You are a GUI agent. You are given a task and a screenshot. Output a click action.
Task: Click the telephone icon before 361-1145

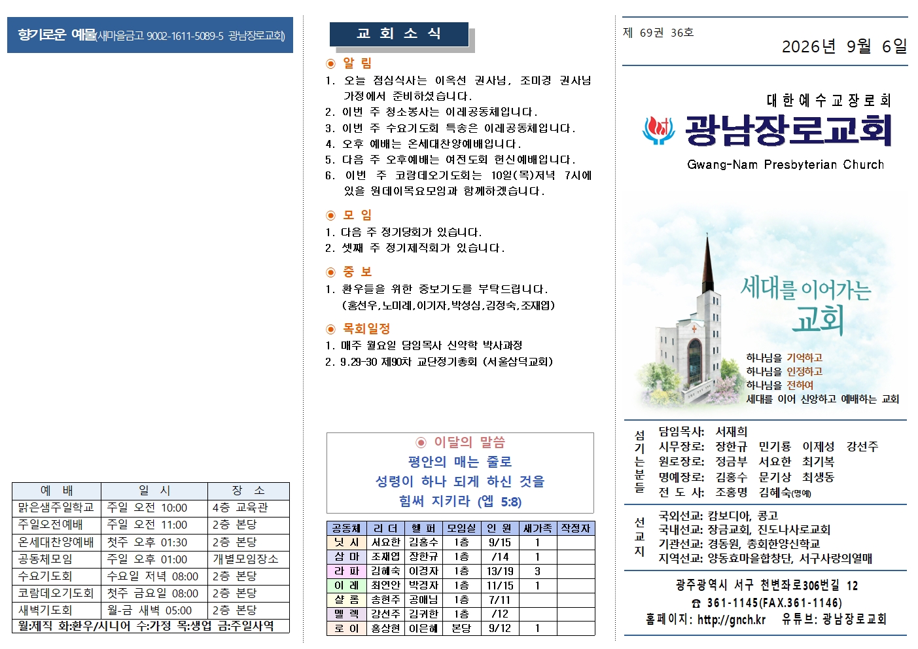point(696,603)
